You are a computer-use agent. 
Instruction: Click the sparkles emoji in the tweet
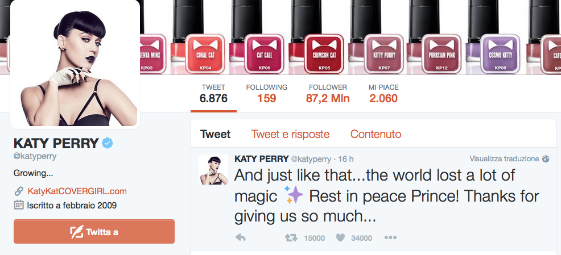tap(294, 195)
